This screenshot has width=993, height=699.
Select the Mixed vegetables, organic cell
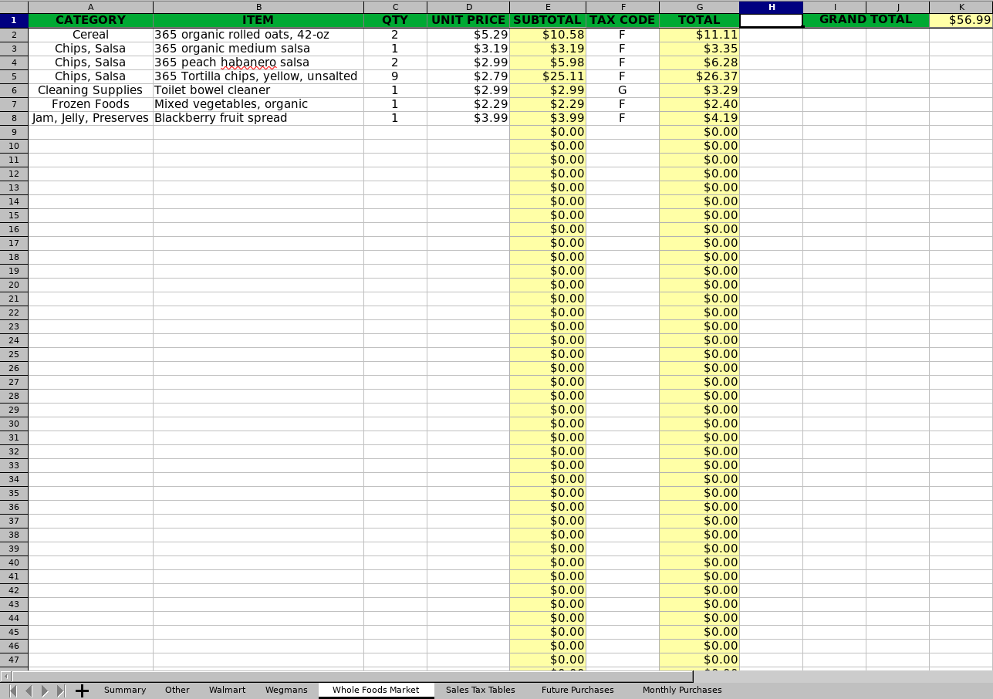pos(258,104)
